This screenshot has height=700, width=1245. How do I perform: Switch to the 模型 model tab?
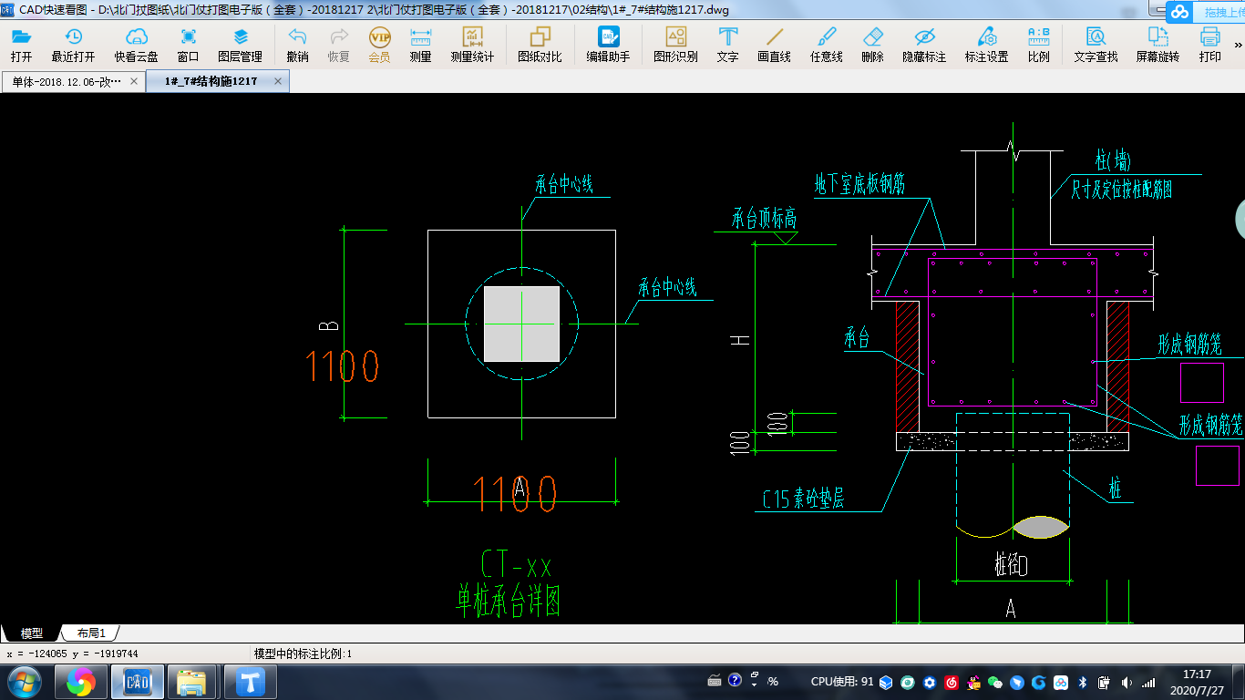click(x=32, y=633)
